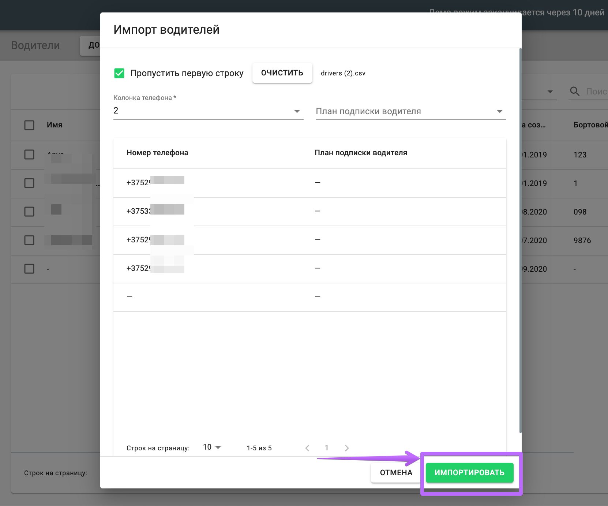Click the 'Бортовой' column header
Image resolution: width=608 pixels, height=506 pixels.
coord(590,125)
